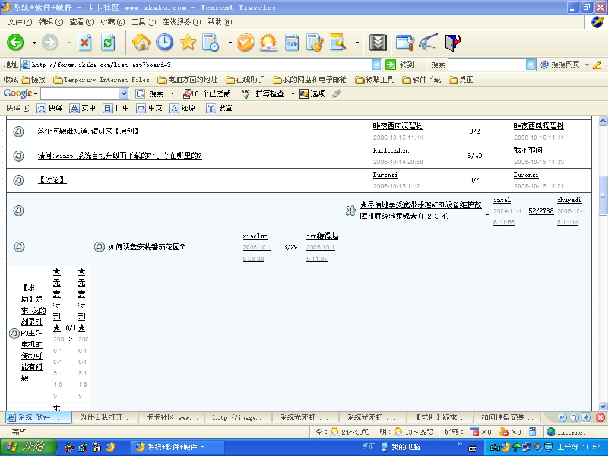Open the 工具(T) menu
This screenshot has height=456, width=608.
[143, 22]
